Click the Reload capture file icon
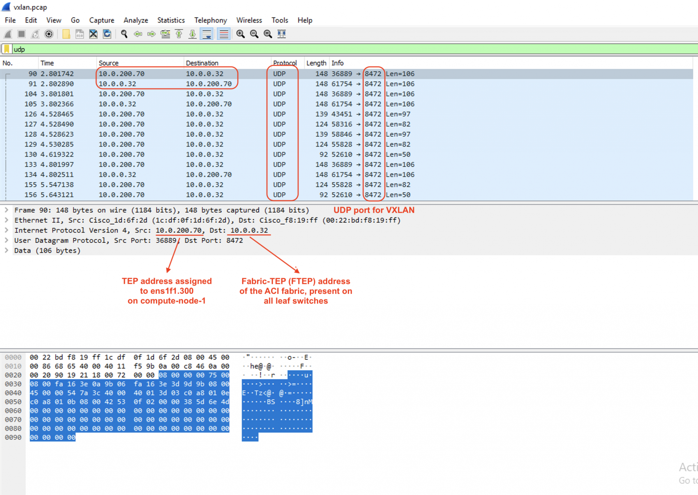 tap(107, 34)
